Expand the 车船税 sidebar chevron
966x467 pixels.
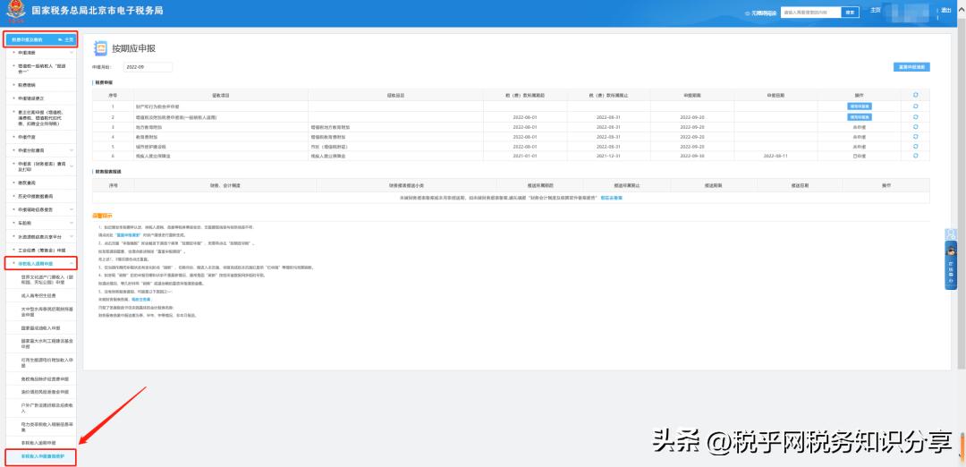(72, 223)
